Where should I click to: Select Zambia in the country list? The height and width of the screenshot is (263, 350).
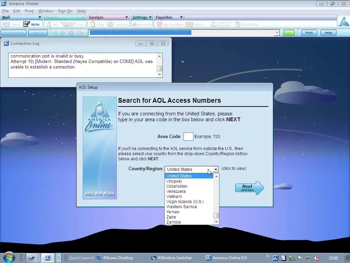click(189, 222)
